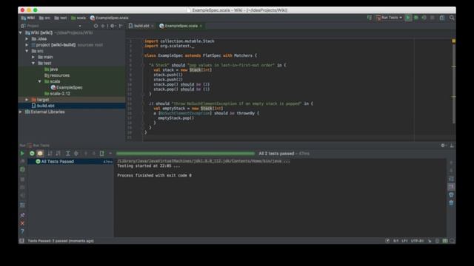Click Wiki breadcrumb in navigation bar
The height and width of the screenshot is (266, 474).
pyautogui.click(x=28, y=18)
